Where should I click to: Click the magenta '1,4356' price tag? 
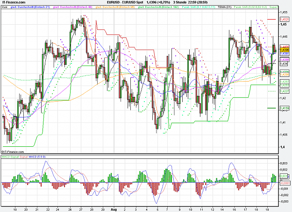[285, 60]
